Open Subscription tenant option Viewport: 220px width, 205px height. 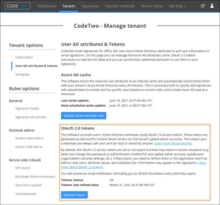pos(24,57)
